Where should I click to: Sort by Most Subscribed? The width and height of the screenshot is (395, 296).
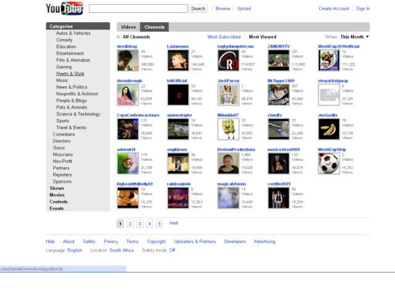224,37
